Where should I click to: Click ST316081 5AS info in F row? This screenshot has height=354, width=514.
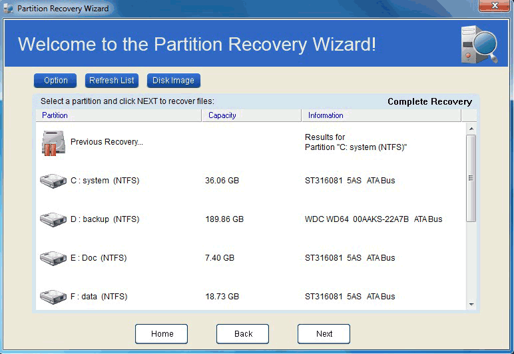pos(350,297)
